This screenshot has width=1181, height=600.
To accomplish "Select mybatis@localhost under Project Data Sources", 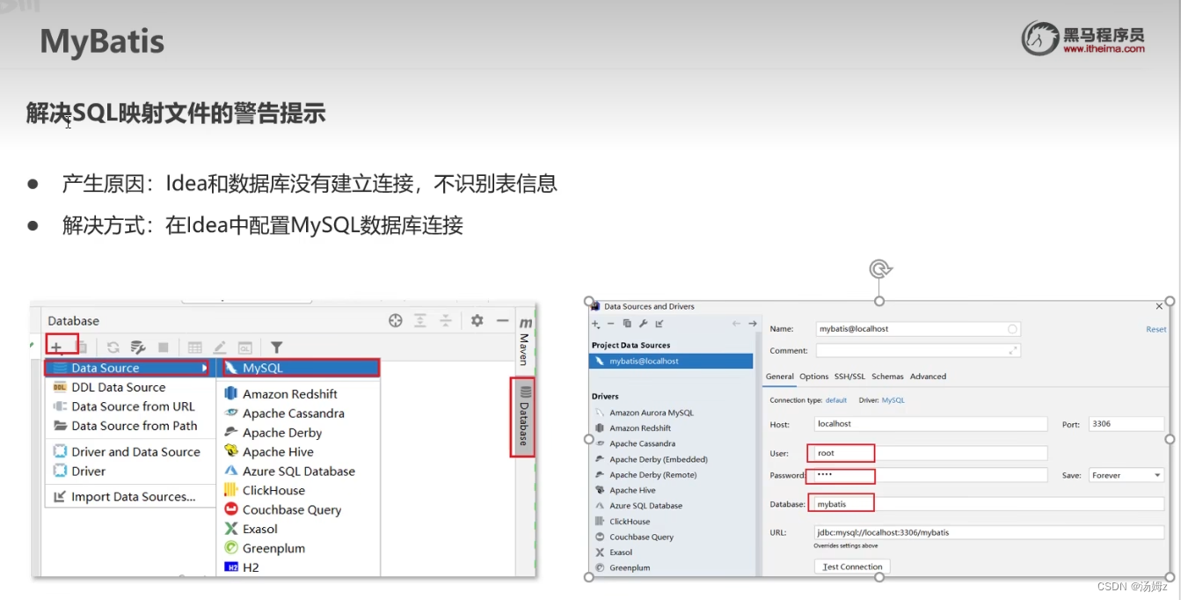I will [x=672, y=362].
